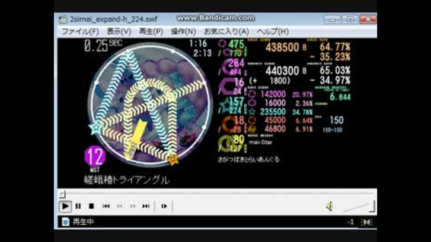Open the 操作(N) menu

[183, 31]
